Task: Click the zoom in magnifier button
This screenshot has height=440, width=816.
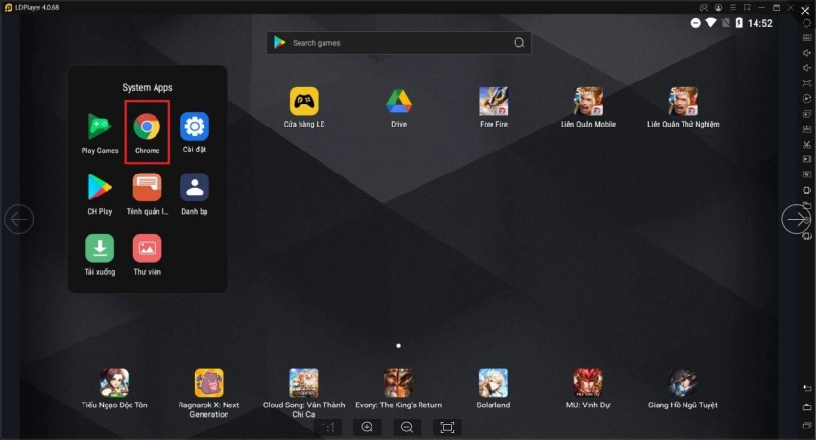Action: coord(367,428)
